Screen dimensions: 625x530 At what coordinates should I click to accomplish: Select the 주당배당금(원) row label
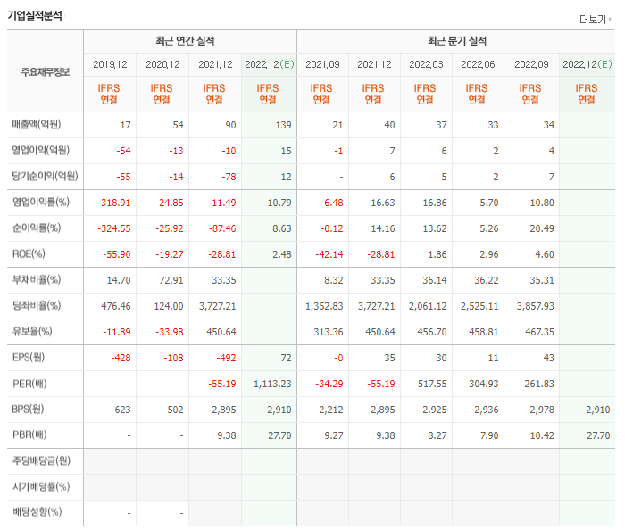(x=41, y=461)
